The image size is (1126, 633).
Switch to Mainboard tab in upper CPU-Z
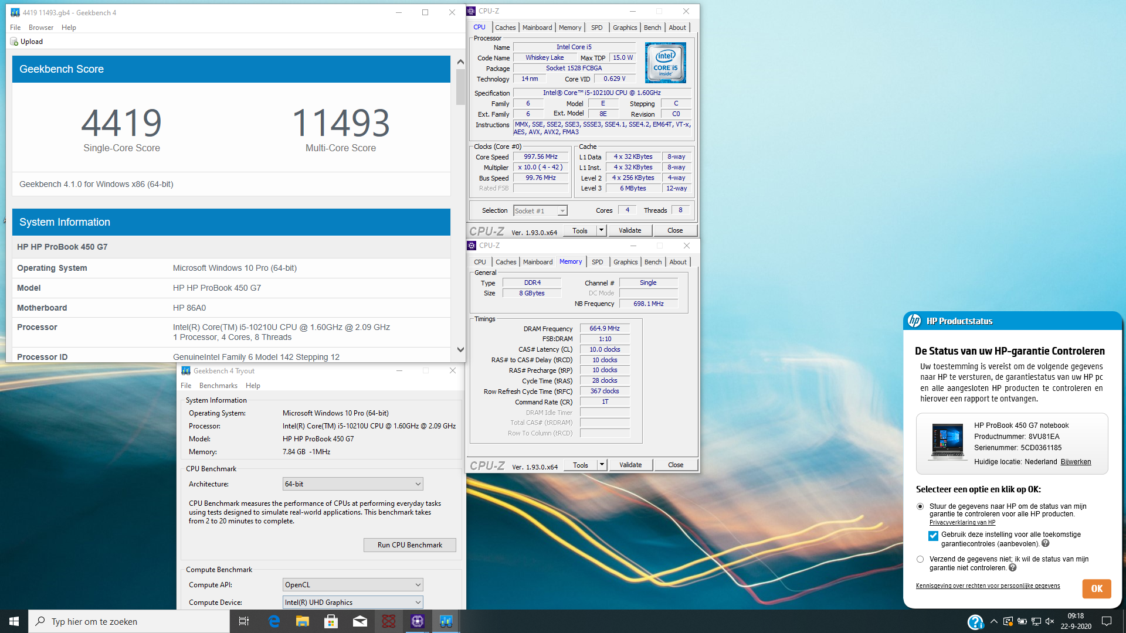pos(537,28)
